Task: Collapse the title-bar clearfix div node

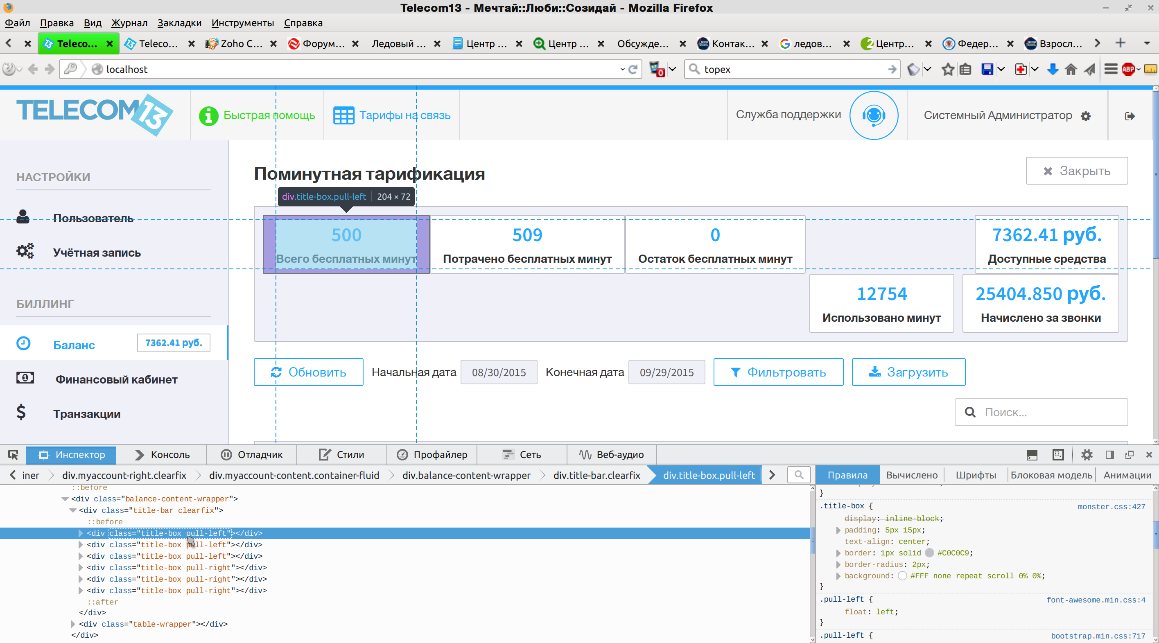Action: 72,510
